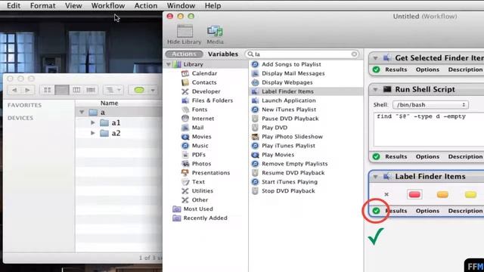This screenshot has width=484, height=272.
Task: Open the Action menu
Action: pos(146,5)
